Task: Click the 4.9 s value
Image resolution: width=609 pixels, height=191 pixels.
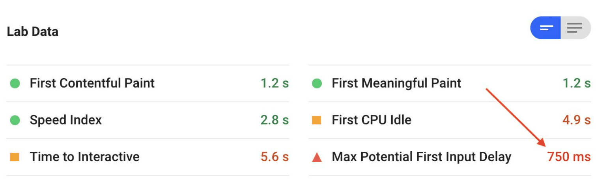Action: click(x=576, y=120)
